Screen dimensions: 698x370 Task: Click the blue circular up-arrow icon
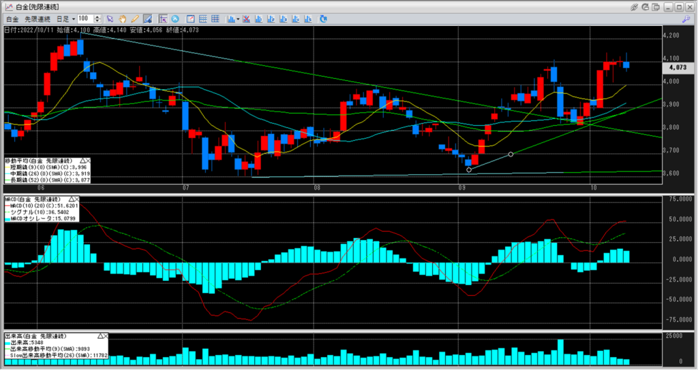click(175, 19)
